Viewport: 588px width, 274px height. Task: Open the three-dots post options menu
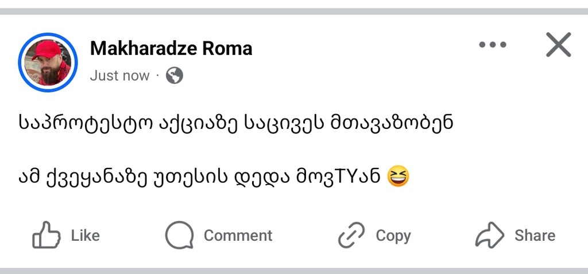pos(492,45)
